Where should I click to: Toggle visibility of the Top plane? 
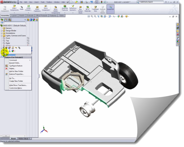pos(28,41)
